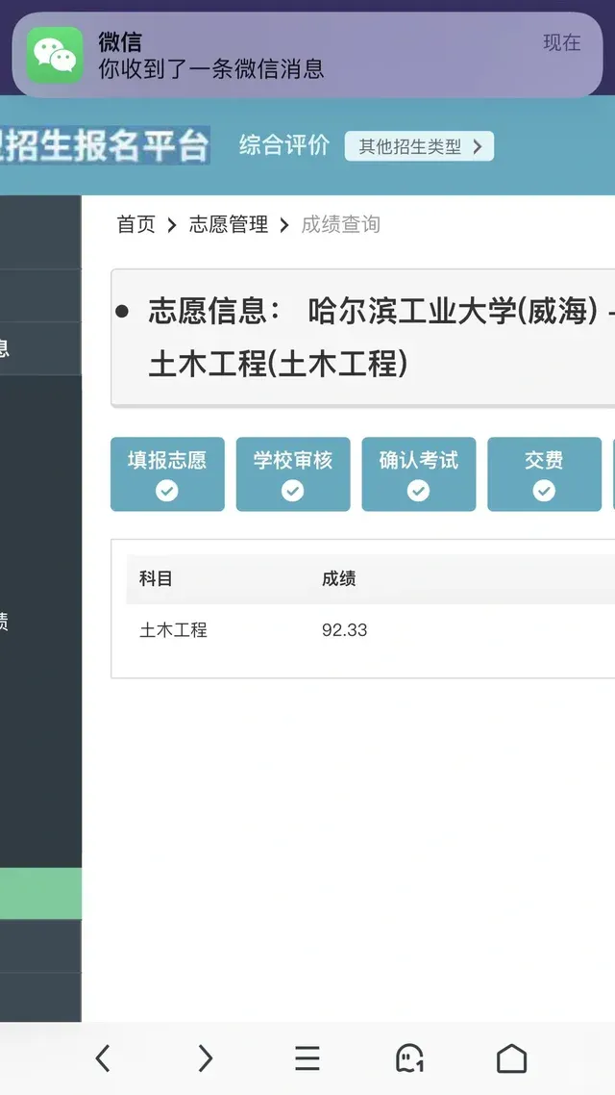Screen dimensions: 615x1095
Task: Click the checkmark under 确认考试
Action: (418, 491)
